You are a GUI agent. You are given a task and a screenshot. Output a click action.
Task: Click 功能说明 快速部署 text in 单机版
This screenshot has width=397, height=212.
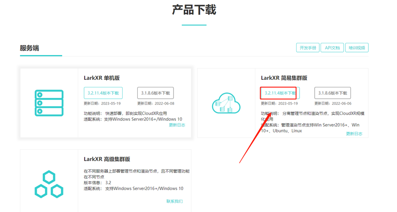(x=125, y=113)
